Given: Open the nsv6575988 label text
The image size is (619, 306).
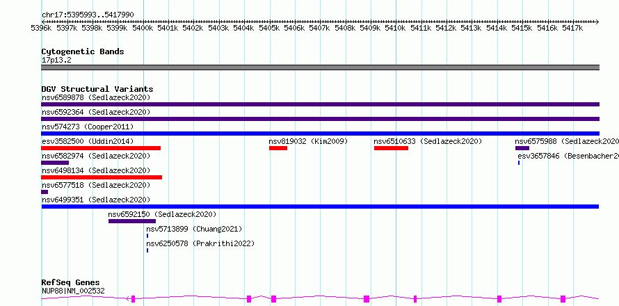Looking at the screenshot, I should (x=567, y=141).
